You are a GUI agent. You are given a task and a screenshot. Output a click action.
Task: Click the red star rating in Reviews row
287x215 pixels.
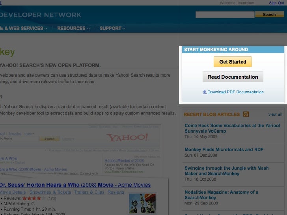(34, 198)
